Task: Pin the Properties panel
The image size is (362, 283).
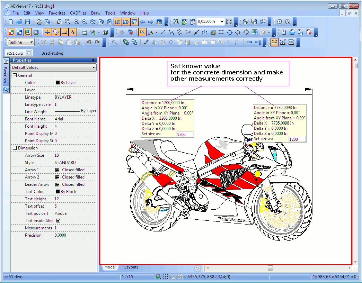Action: pyautogui.click(x=93, y=60)
